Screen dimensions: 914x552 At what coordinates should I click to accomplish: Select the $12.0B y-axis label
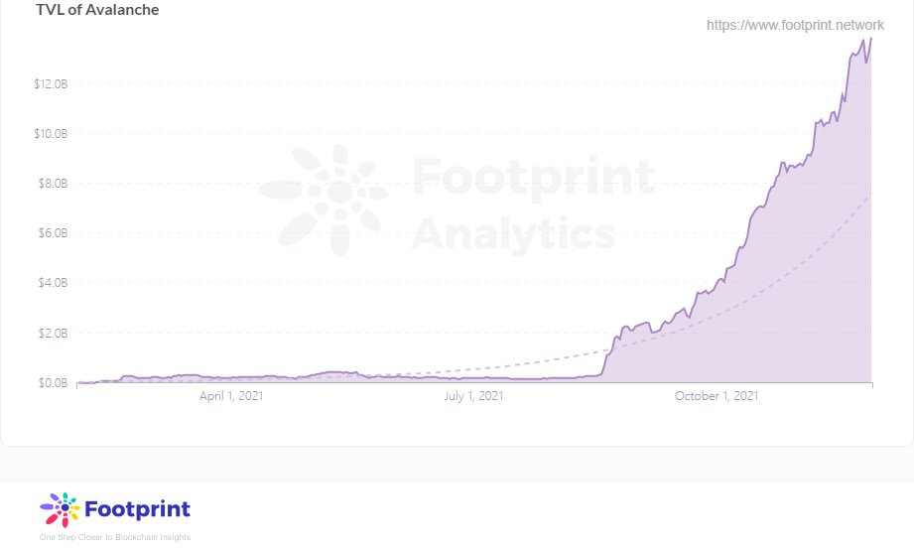[x=50, y=84]
